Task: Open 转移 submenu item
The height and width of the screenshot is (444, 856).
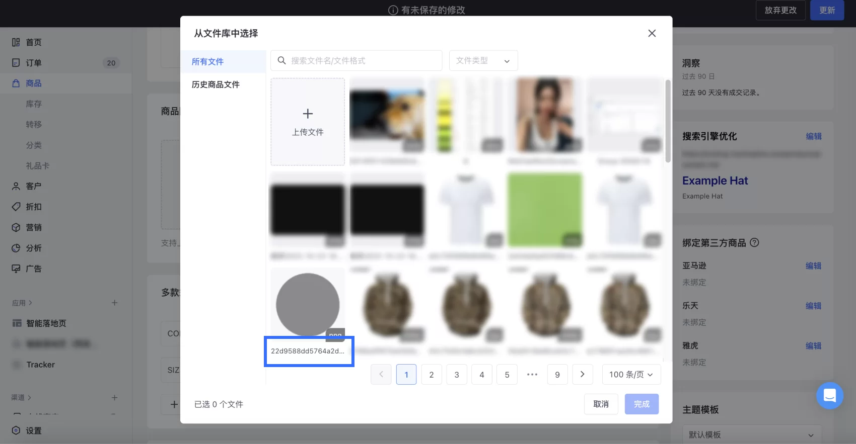Action: [34, 124]
